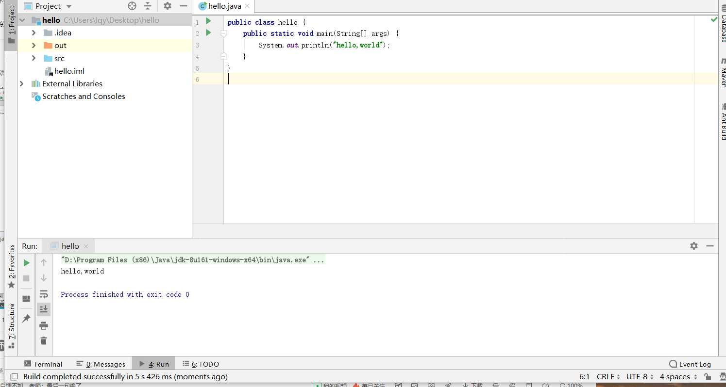Print console output via printer icon

point(44,325)
